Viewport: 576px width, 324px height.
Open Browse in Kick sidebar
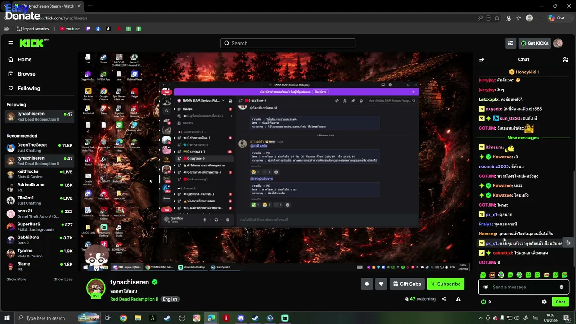22,74
